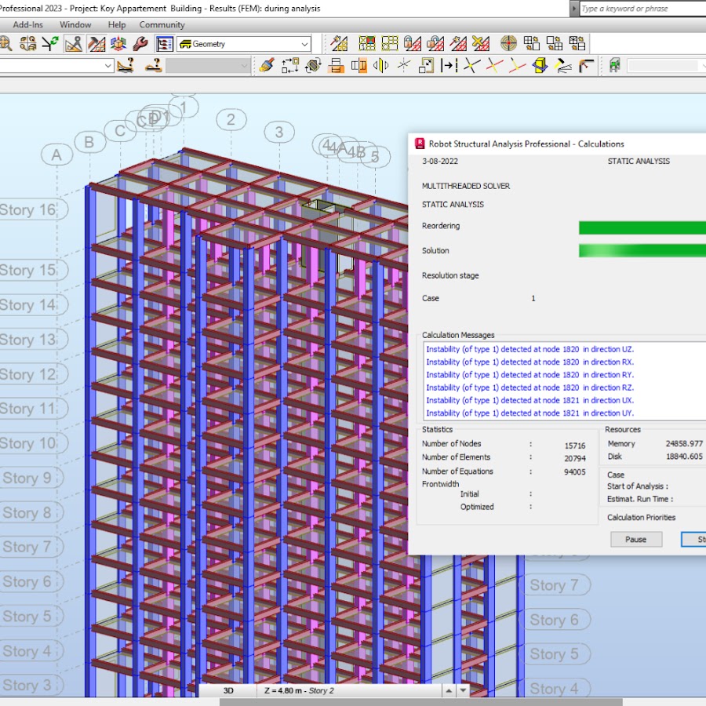The image size is (706, 706).
Task: Click the Number of Elements value 20794
Action: (x=575, y=458)
